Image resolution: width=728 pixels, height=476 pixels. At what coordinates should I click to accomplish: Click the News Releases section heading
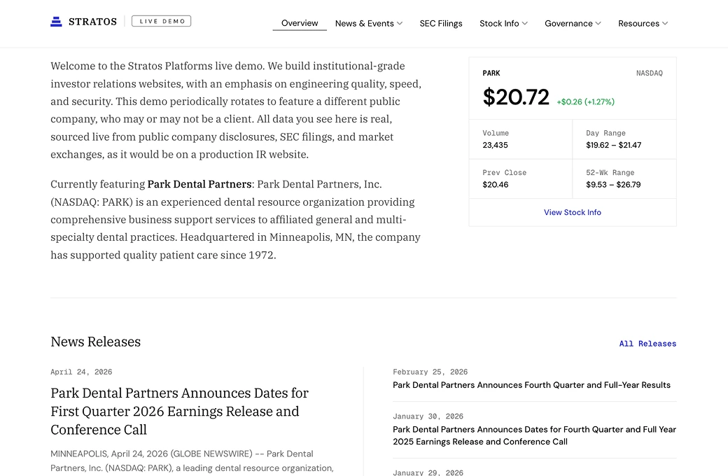(96, 342)
